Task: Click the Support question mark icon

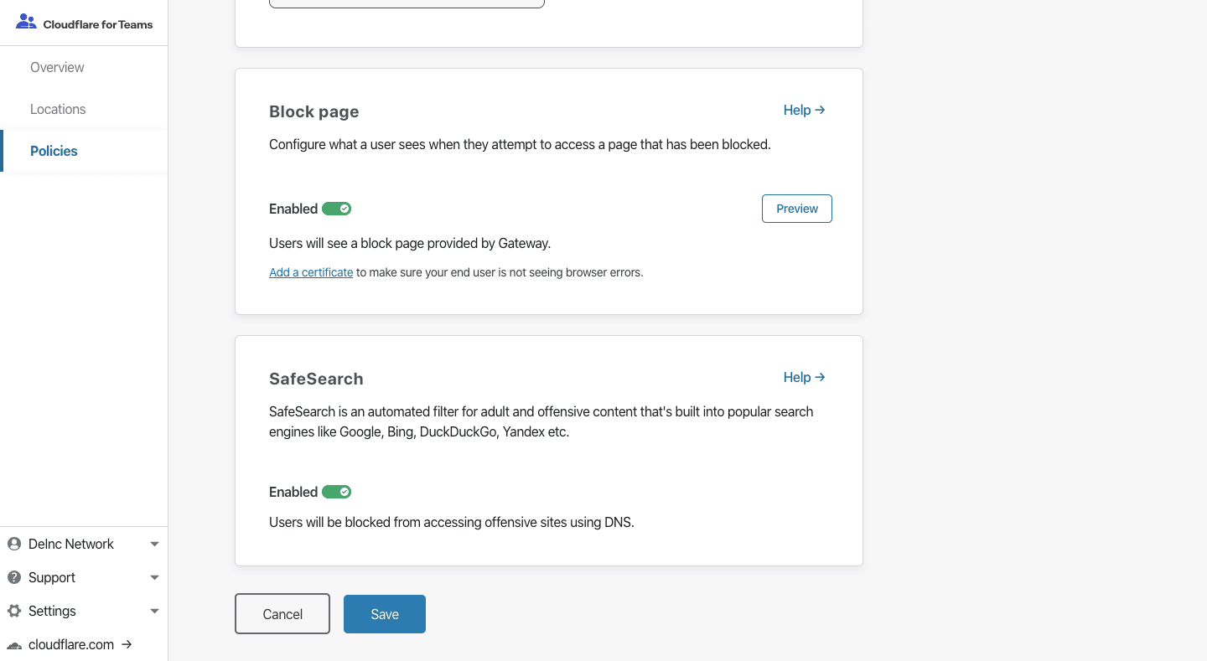Action: tap(13, 577)
